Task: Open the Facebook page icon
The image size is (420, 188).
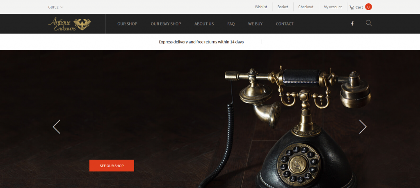Action: click(x=352, y=23)
